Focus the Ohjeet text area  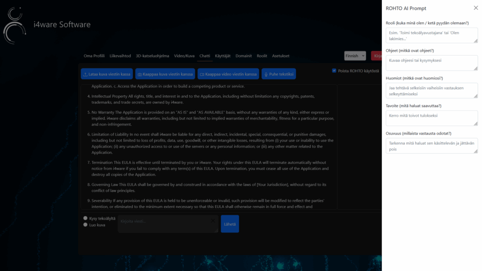pos(432,63)
